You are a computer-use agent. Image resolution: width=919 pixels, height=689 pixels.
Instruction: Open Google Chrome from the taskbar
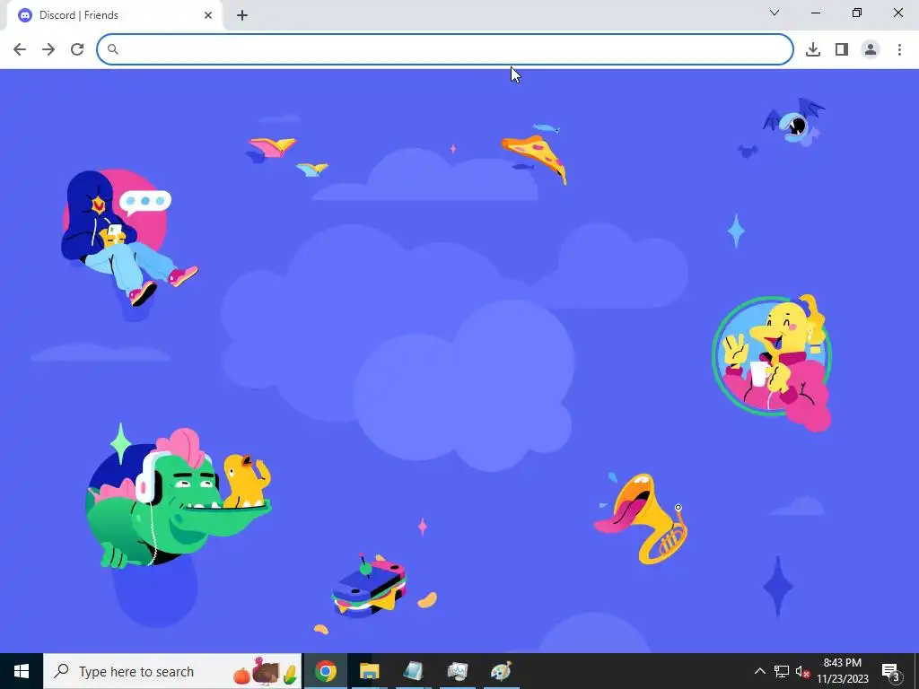(x=325, y=671)
